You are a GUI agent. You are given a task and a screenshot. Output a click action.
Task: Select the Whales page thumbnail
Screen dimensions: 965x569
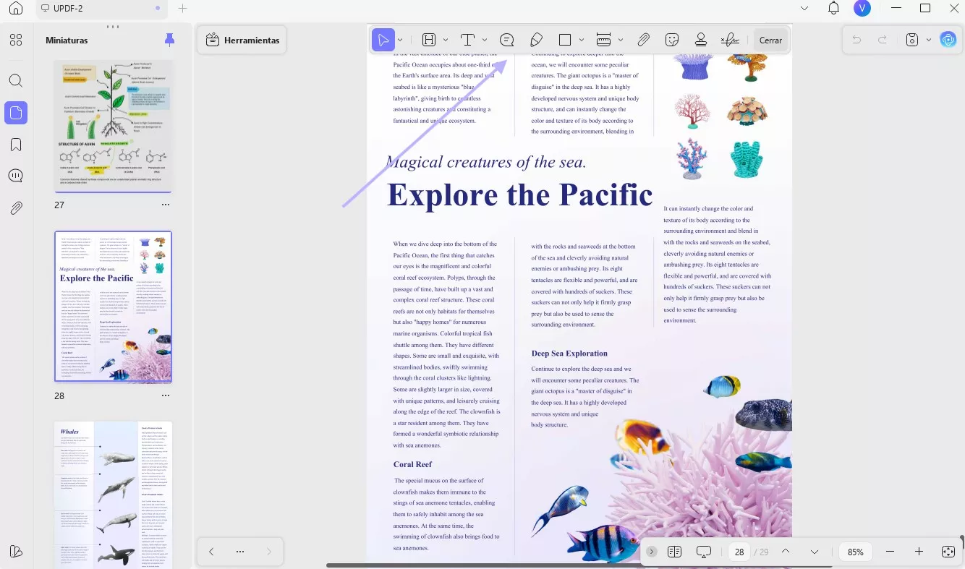[x=114, y=494]
